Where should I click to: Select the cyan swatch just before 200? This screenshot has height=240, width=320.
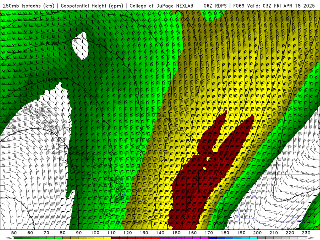(x=253, y=238)
